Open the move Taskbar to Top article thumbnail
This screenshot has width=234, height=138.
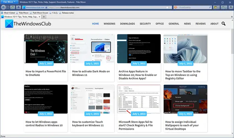(x=186, y=49)
